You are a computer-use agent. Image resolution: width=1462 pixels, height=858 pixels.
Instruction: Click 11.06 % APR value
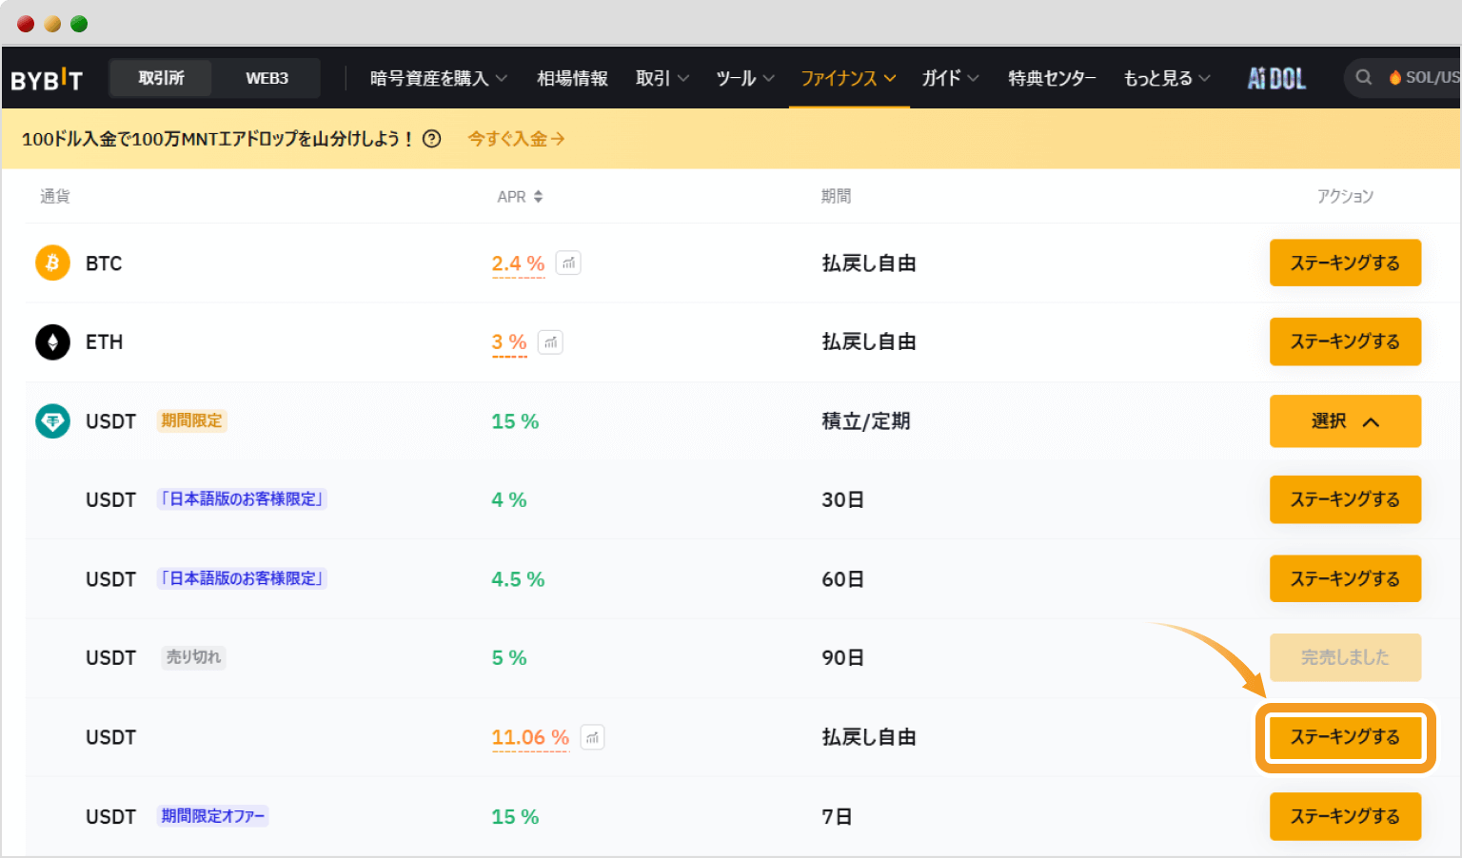coord(530,737)
